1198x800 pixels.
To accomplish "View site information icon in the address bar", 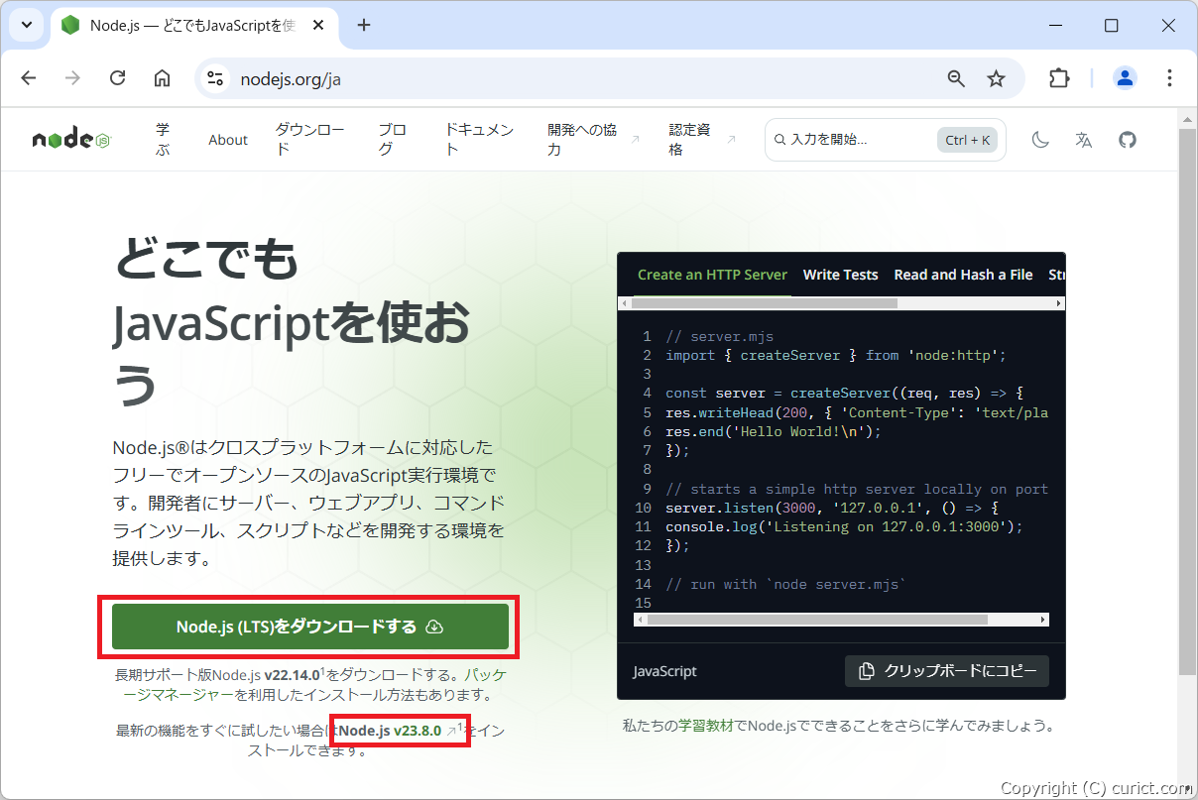I will point(215,78).
